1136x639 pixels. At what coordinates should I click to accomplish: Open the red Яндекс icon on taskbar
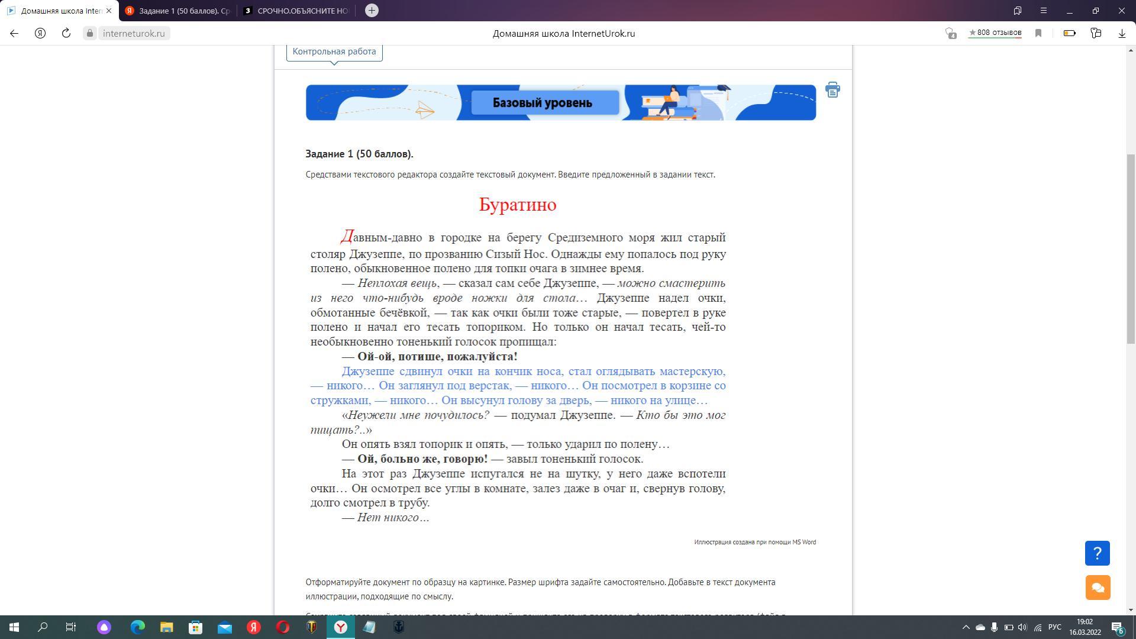pos(254,627)
